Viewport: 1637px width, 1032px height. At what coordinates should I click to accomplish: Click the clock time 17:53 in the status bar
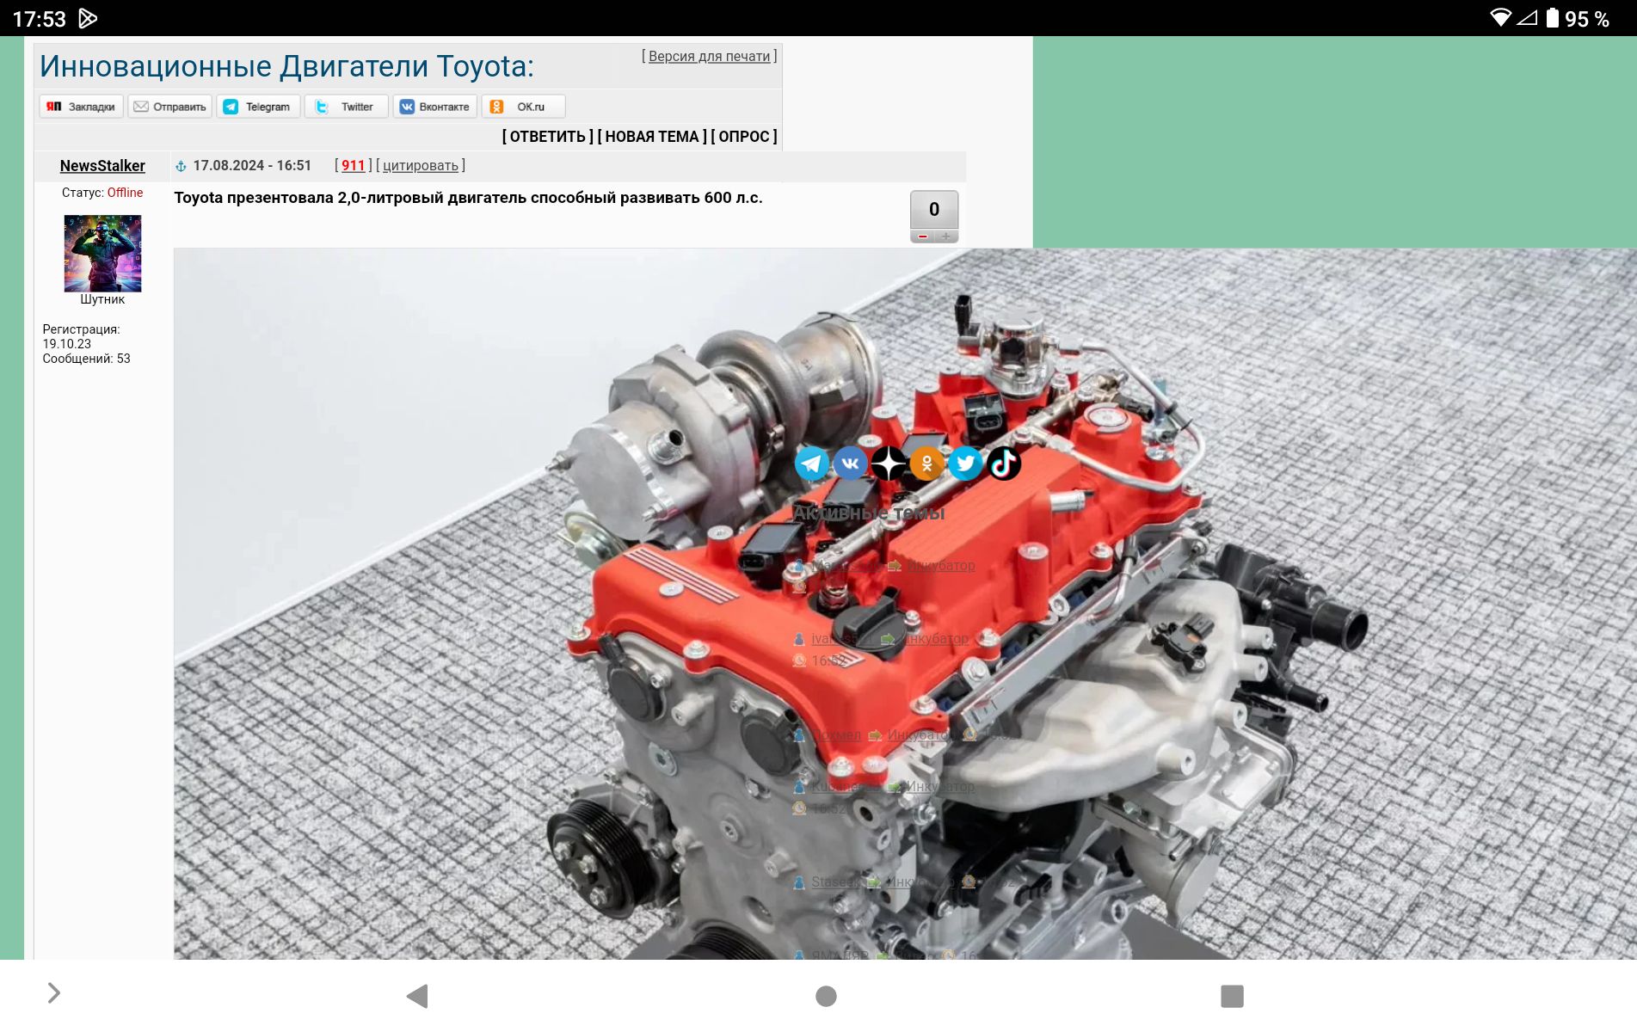(x=39, y=19)
